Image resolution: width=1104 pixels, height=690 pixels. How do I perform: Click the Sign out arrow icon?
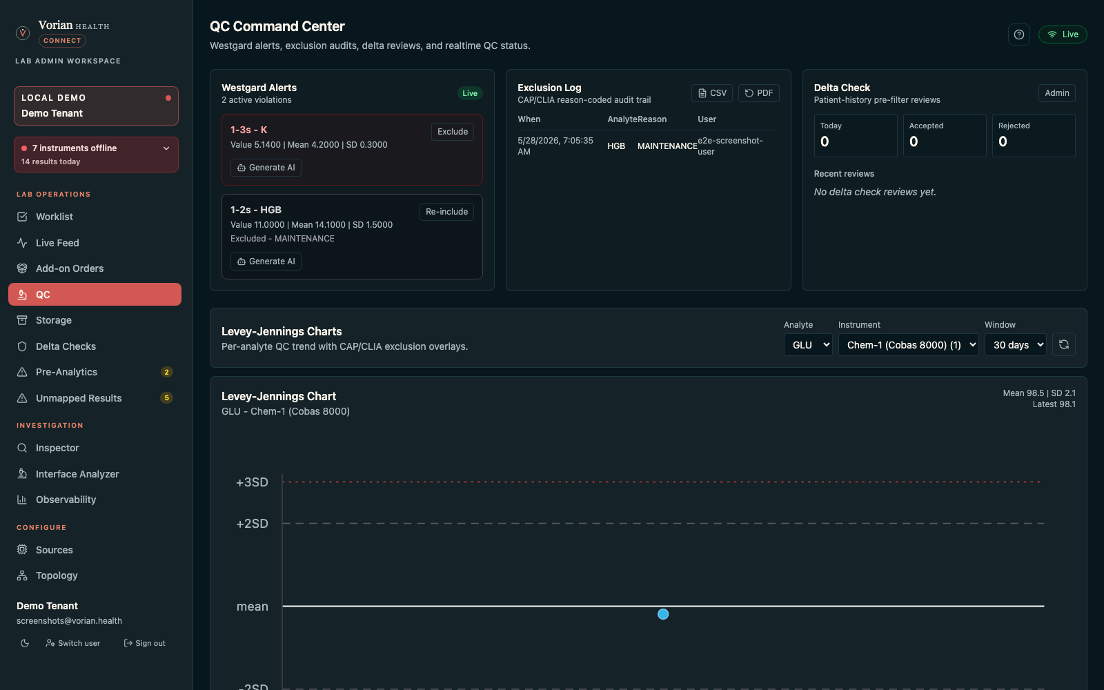click(x=128, y=643)
